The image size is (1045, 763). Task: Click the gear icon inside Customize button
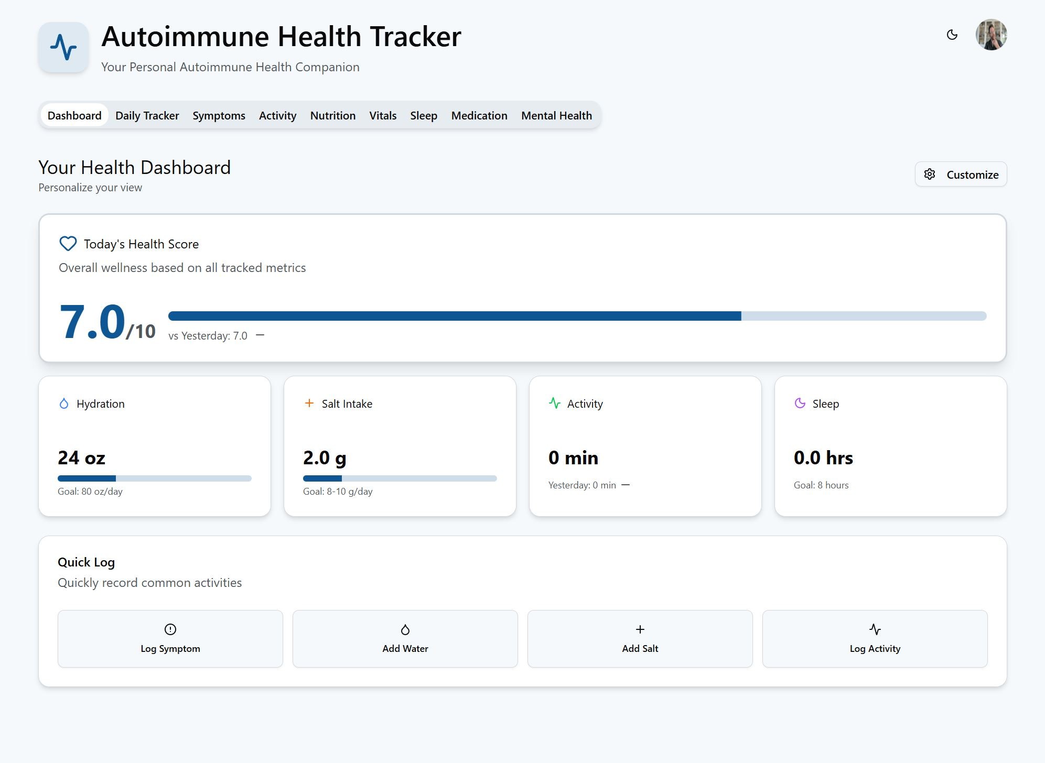tap(930, 174)
